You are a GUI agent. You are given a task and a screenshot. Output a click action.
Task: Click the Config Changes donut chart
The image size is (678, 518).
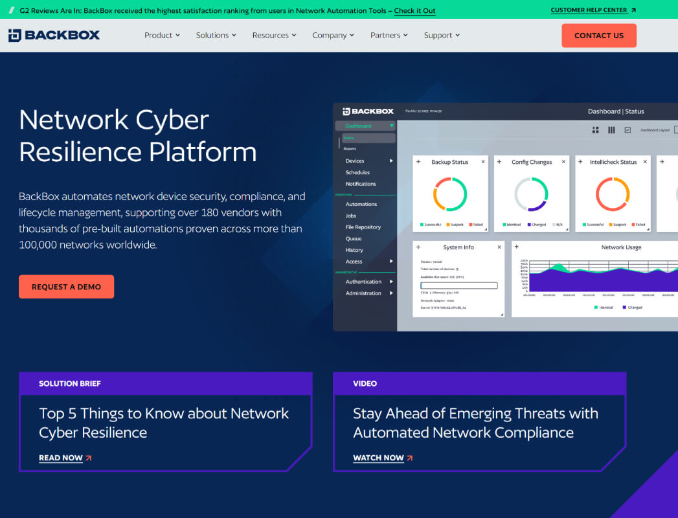pos(531,194)
